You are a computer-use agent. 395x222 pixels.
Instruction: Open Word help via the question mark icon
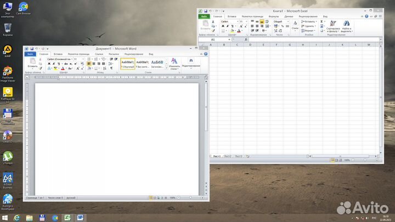click(x=206, y=54)
